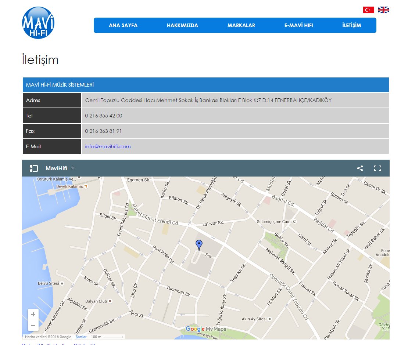This screenshot has height=345, width=408.
Task: Click the Tunaman Sk. street label
Action: pyautogui.click(x=179, y=291)
